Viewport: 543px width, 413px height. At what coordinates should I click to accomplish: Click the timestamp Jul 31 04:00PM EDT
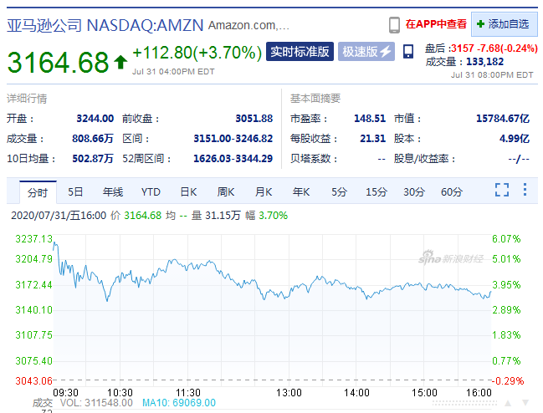pyautogui.click(x=173, y=72)
